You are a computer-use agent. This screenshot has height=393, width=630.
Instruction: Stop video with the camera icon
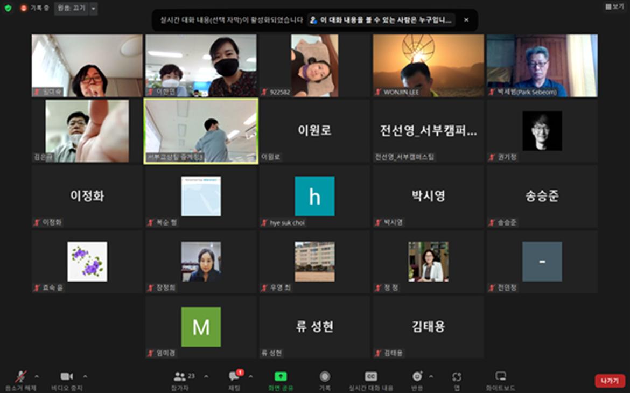67,377
